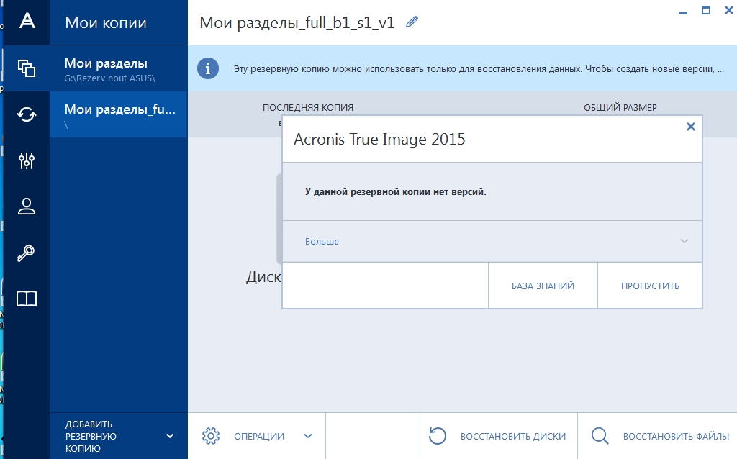Minimize the Acronis window
737x459 pixels.
[x=683, y=12]
